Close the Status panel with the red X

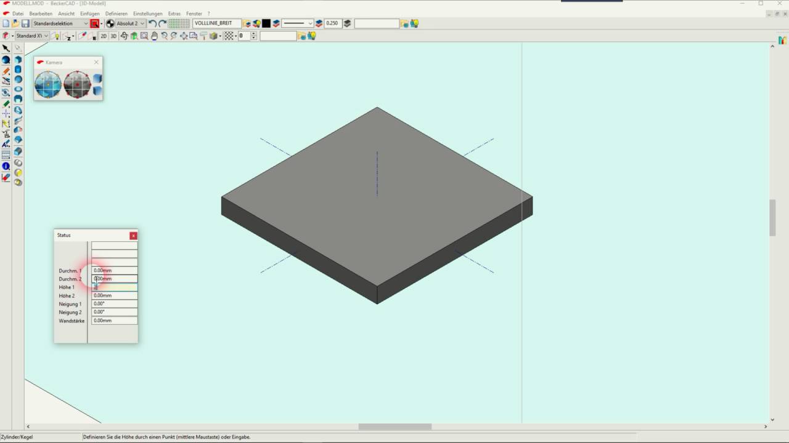[x=133, y=236]
